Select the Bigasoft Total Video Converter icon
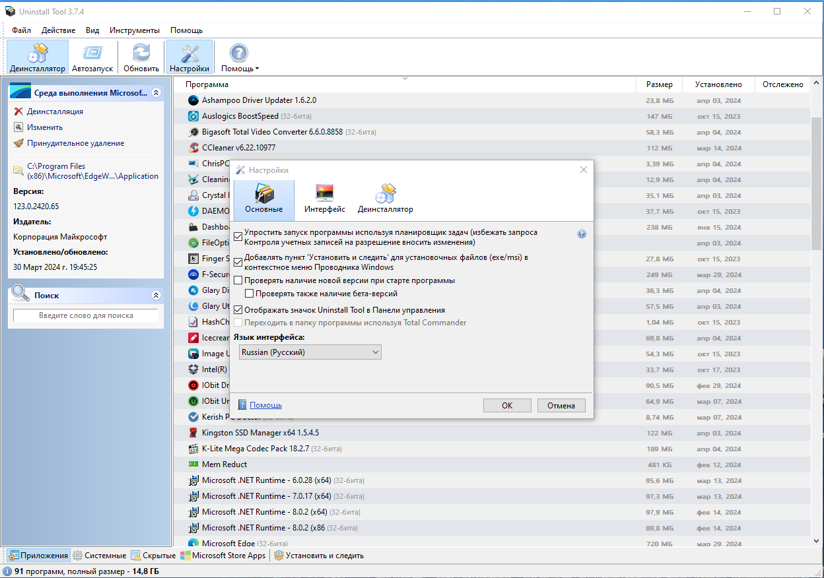824x578 pixels. click(193, 132)
